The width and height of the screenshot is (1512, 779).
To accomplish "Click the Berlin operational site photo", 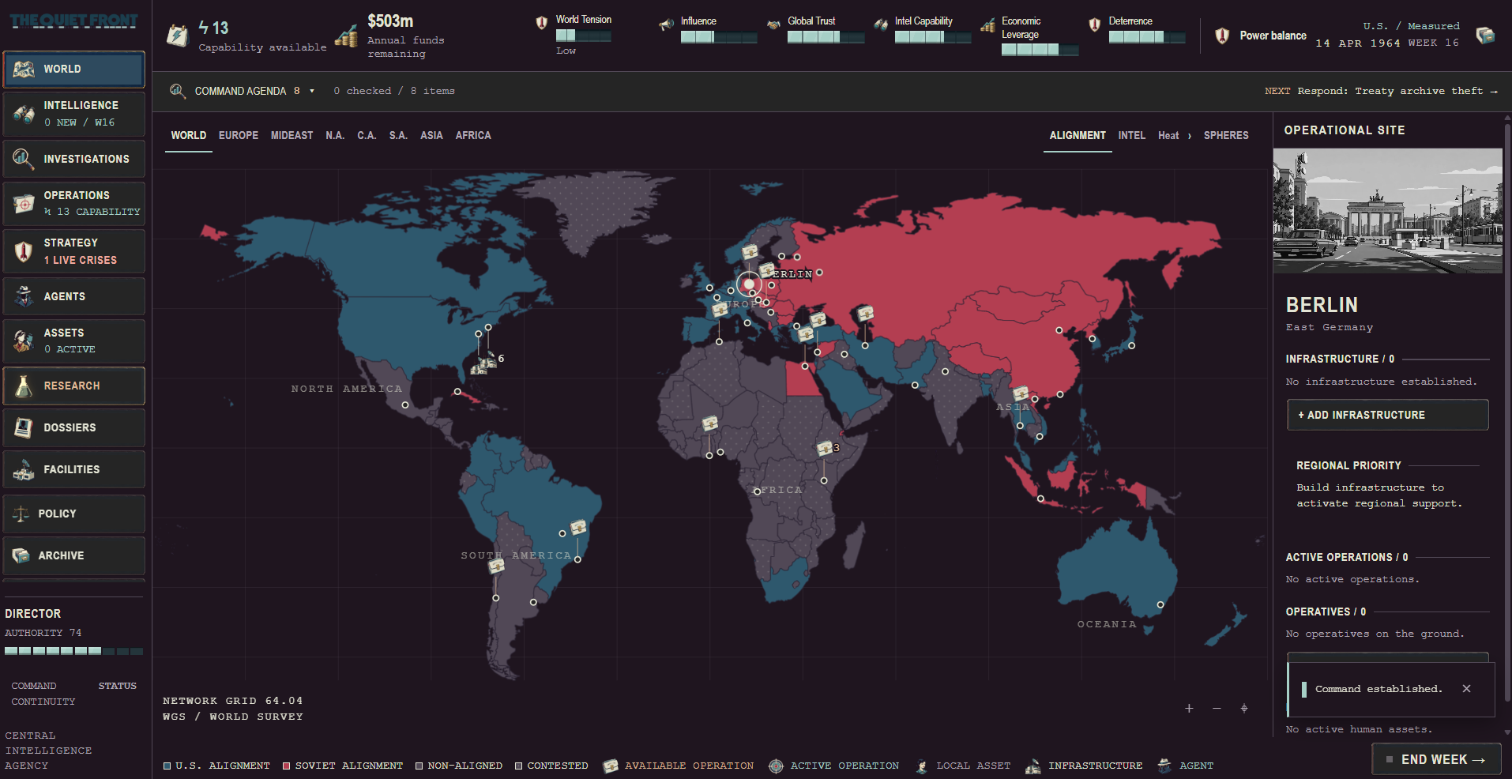I will click(x=1388, y=211).
